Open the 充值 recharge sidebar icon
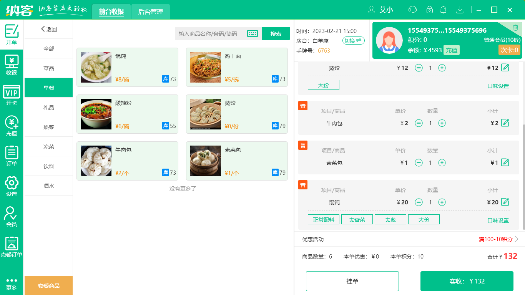The width and height of the screenshot is (525, 295). (11, 124)
